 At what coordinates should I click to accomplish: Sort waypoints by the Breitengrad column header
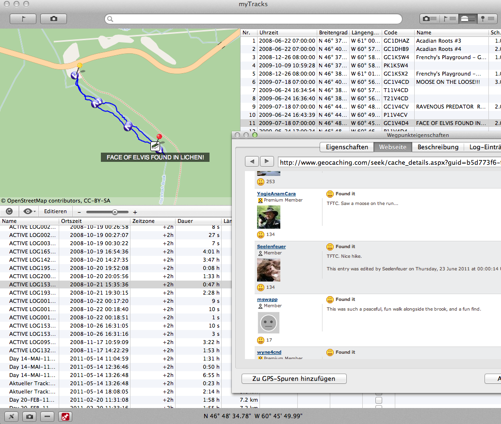coord(333,32)
